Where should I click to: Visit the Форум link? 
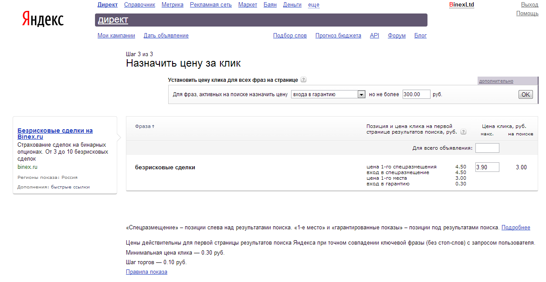pos(397,36)
